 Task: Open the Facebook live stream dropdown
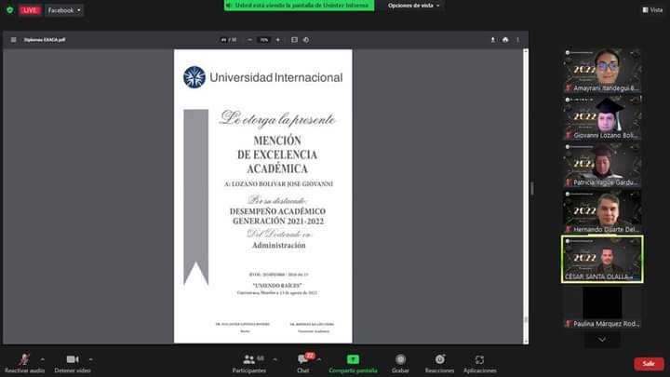point(64,10)
